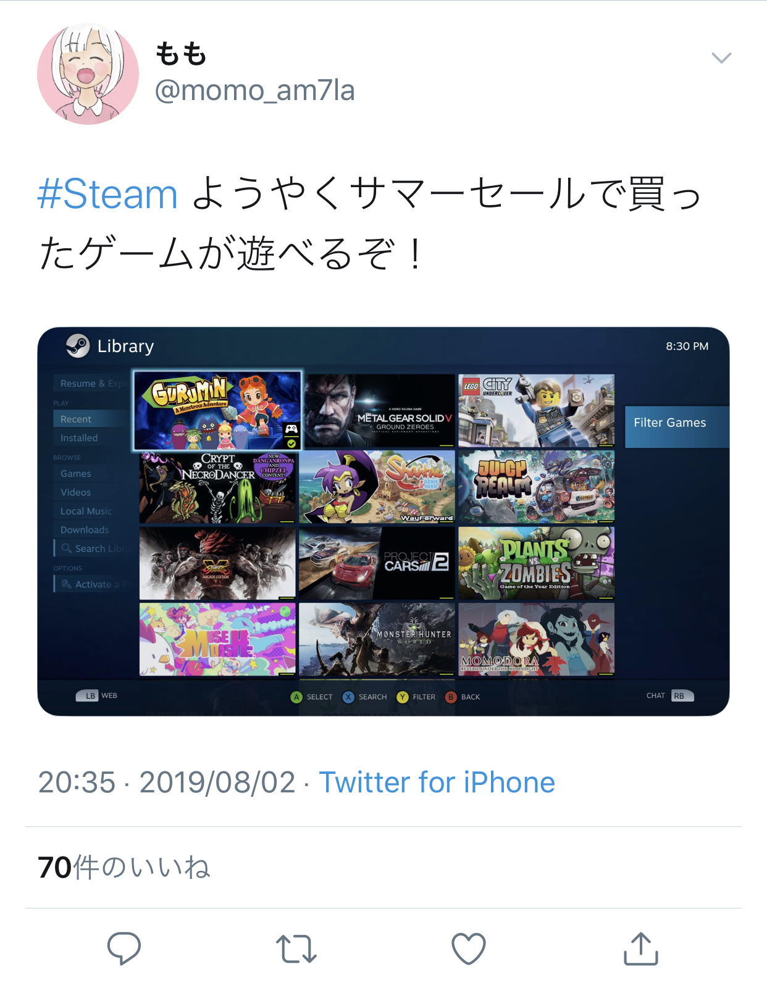Open the Monster Hunter World tile
The height and width of the screenshot is (982, 767).
tap(377, 639)
